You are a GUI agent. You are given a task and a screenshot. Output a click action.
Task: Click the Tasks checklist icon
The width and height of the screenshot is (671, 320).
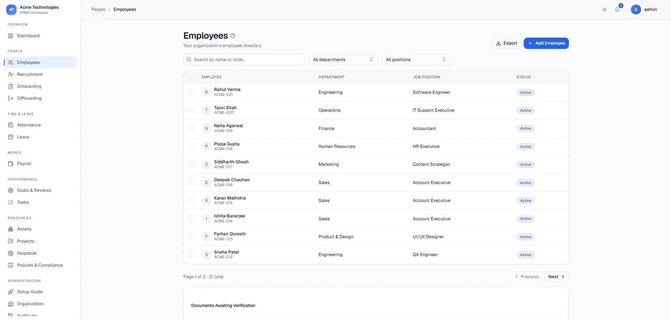(x=11, y=202)
